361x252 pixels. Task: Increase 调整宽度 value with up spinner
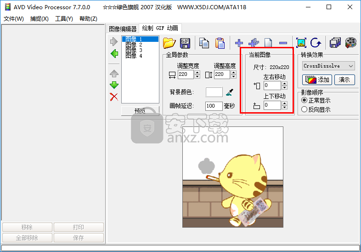[197, 72]
